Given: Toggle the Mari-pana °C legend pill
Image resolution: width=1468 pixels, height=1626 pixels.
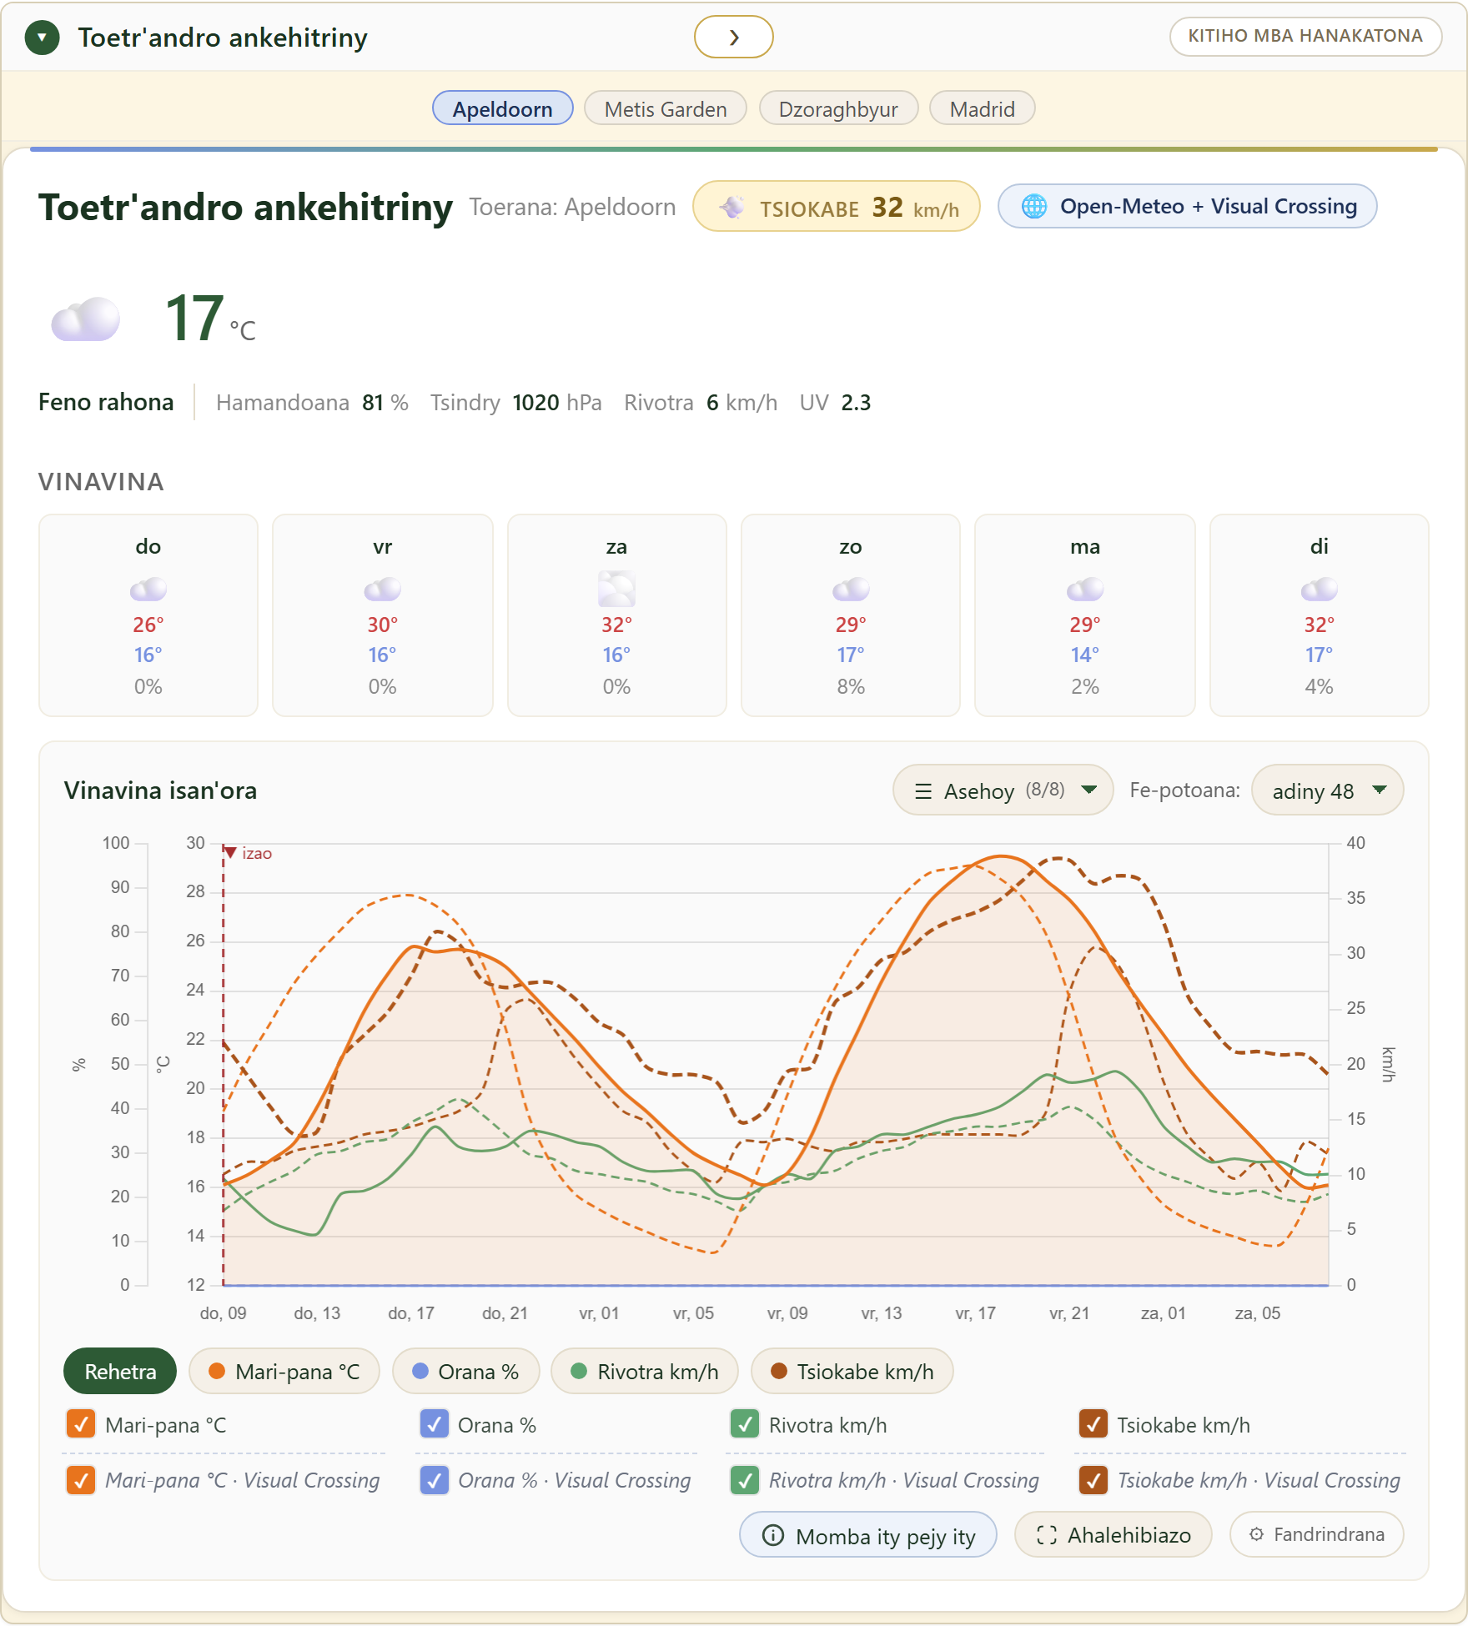Looking at the screenshot, I should click(x=284, y=1372).
